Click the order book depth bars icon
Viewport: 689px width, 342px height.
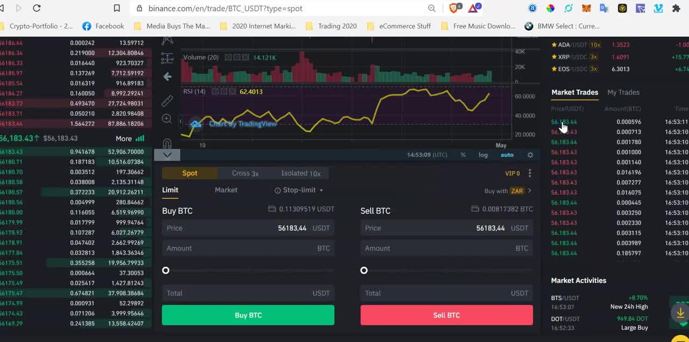140,138
